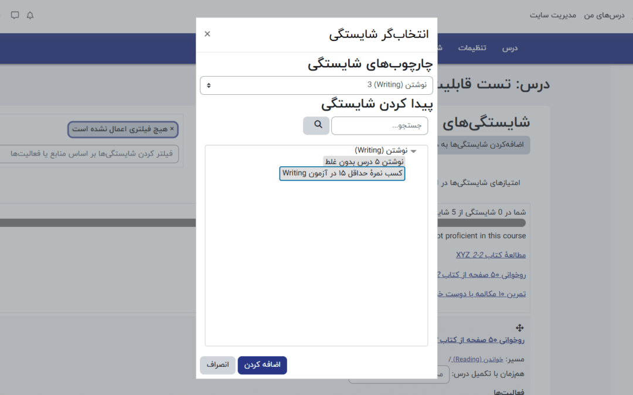Switch to the 'درس' tab

click(x=509, y=48)
